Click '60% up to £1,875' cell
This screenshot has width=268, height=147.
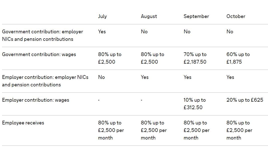tap(238, 58)
